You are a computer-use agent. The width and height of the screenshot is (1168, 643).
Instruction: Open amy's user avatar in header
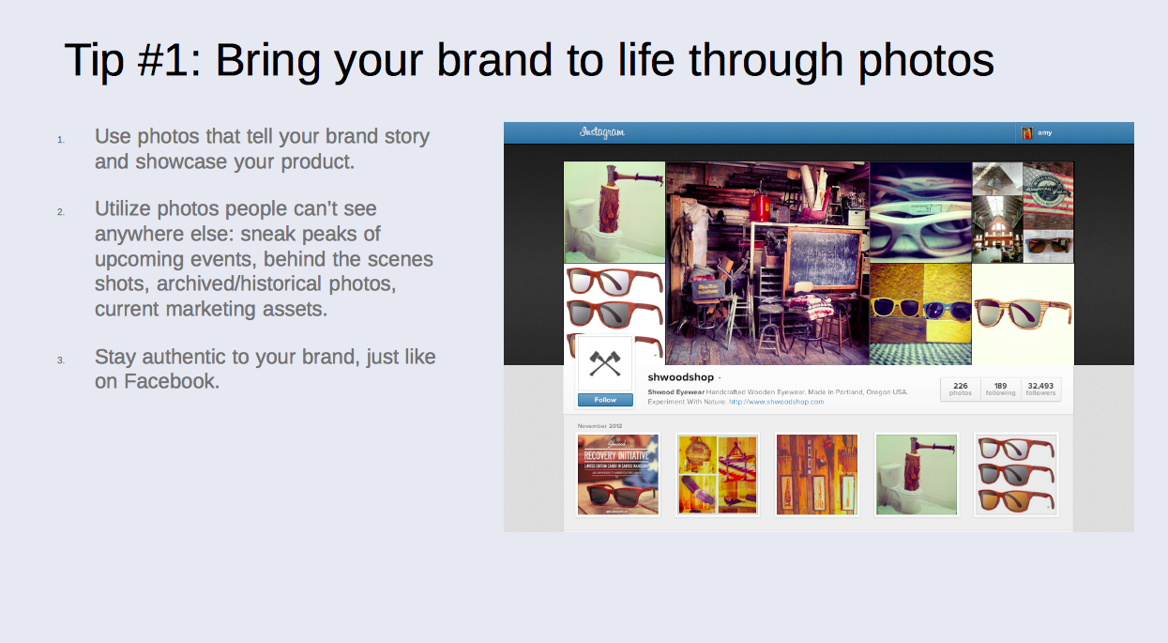click(1027, 133)
